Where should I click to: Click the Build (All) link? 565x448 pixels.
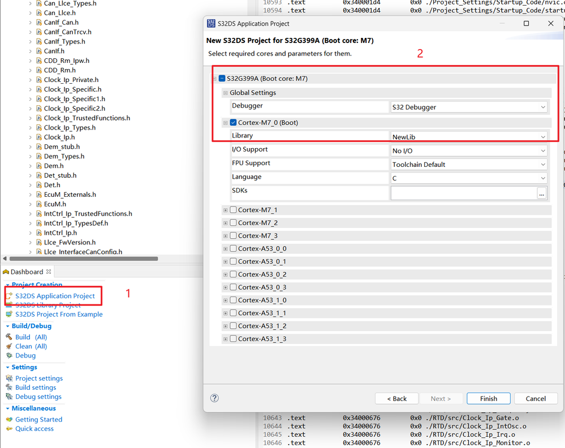click(31, 337)
